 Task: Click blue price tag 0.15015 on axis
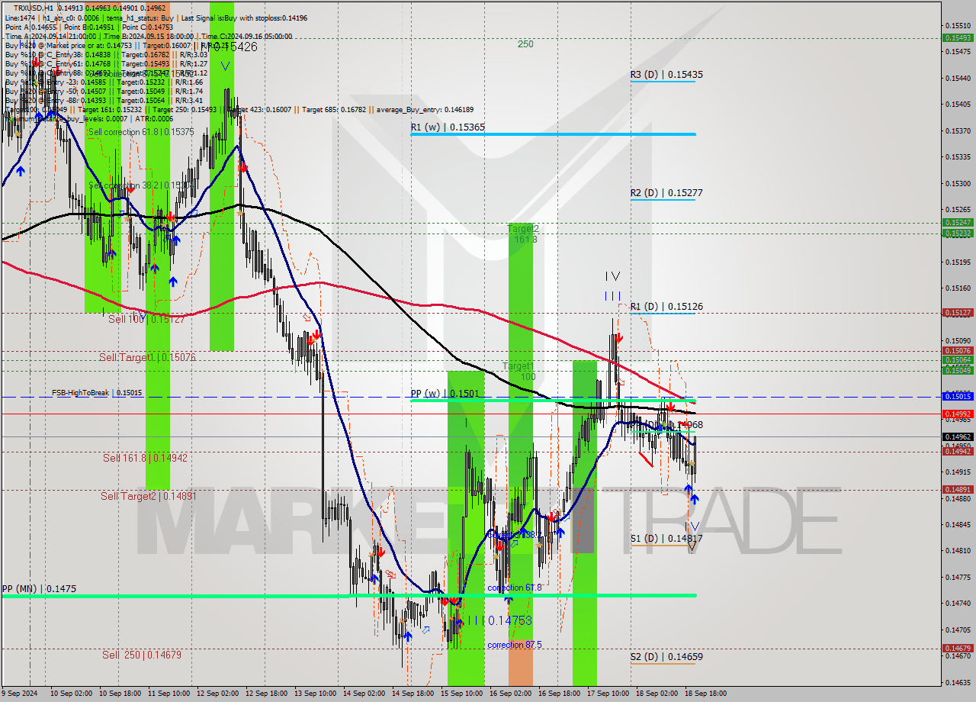point(958,397)
